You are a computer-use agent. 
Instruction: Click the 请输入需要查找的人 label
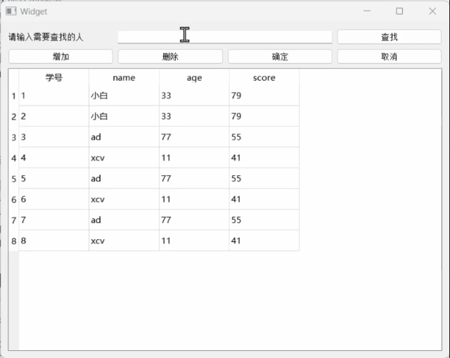coord(46,37)
